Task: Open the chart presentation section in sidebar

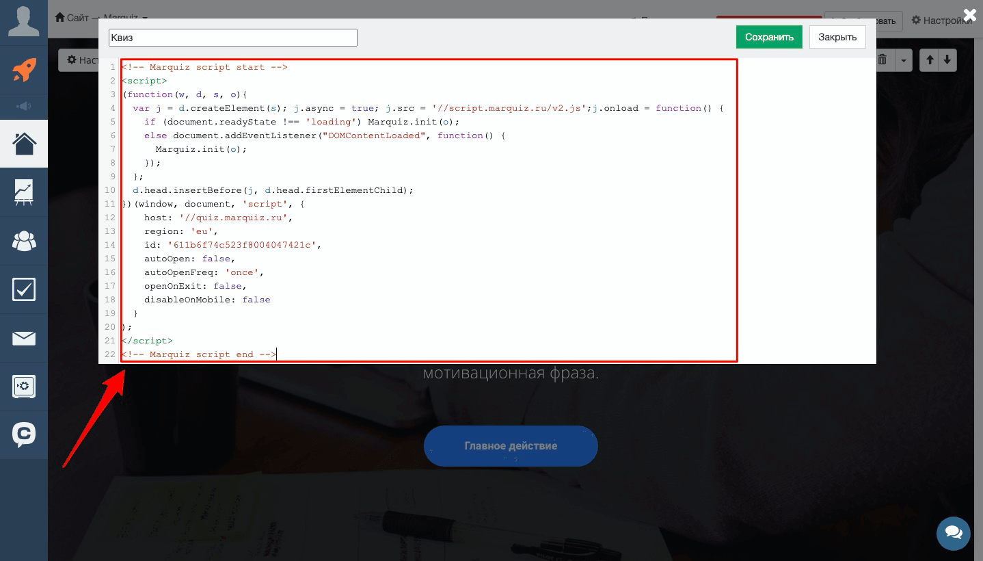Action: (24, 192)
